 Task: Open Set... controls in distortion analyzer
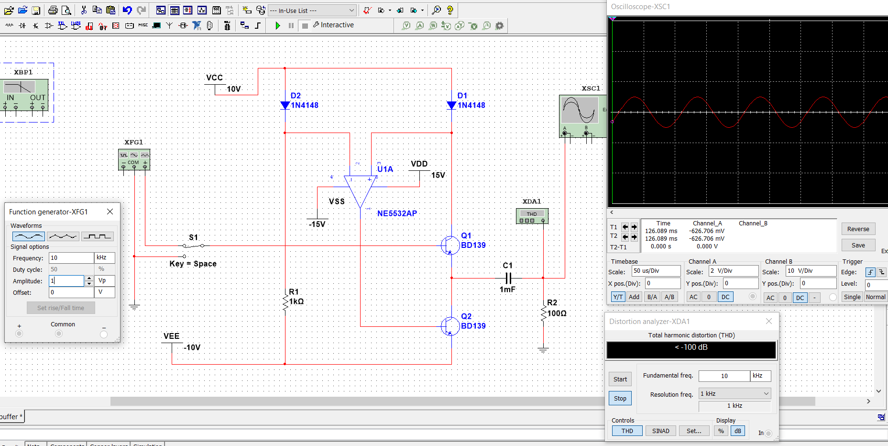click(x=694, y=431)
